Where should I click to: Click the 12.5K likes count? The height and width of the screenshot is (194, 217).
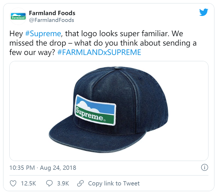(28, 183)
